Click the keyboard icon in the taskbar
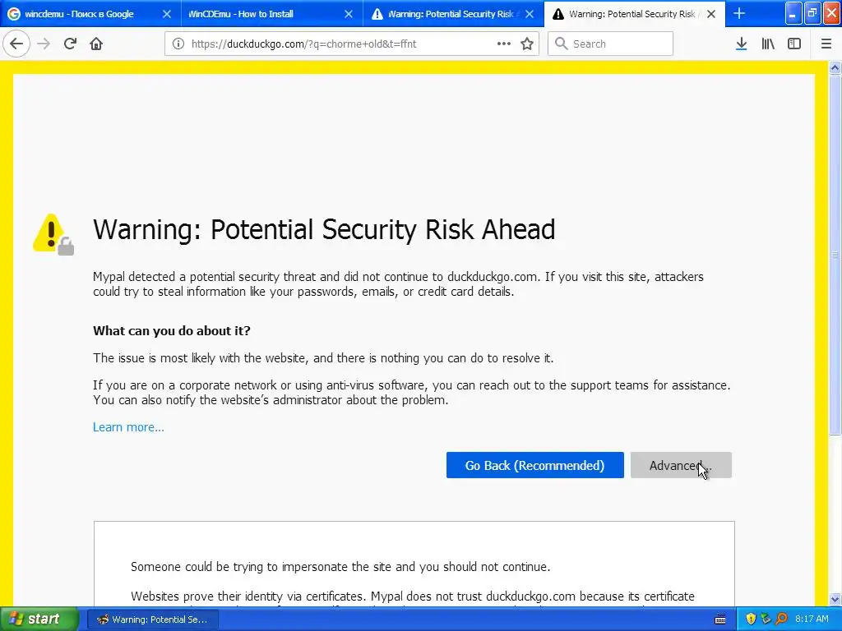The height and width of the screenshot is (631, 842). 720,619
